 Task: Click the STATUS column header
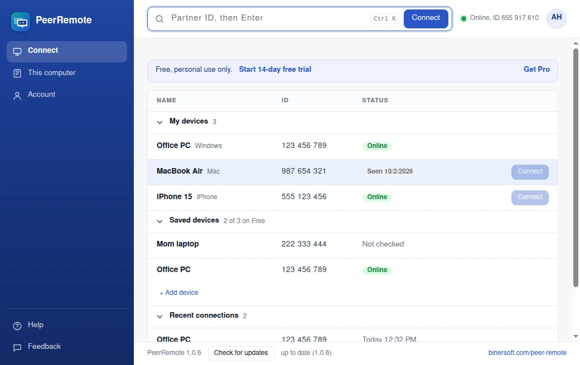click(x=375, y=100)
